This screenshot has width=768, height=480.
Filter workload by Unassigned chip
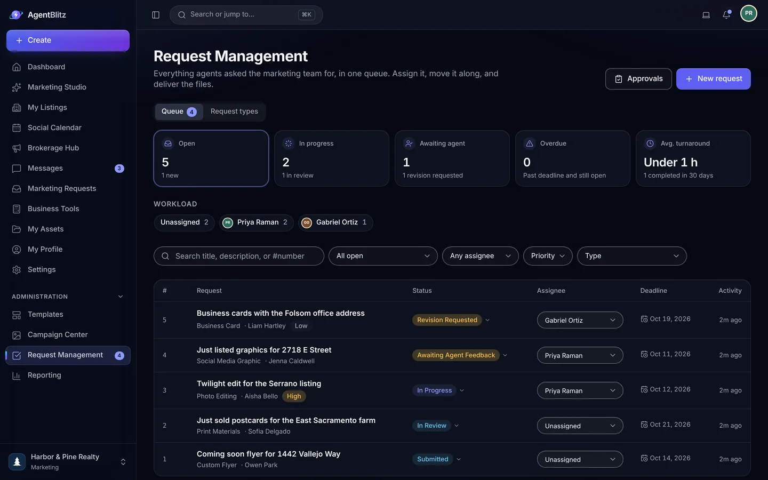pos(185,222)
